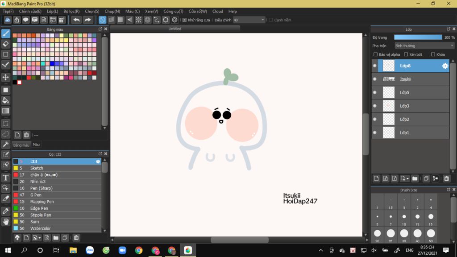Pick the Text tool

click(6, 178)
